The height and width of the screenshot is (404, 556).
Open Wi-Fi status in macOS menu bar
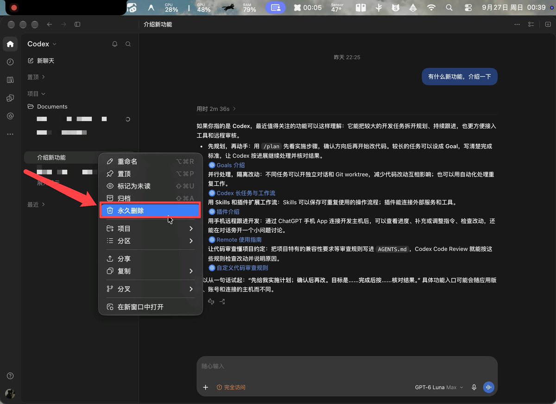coord(431,7)
